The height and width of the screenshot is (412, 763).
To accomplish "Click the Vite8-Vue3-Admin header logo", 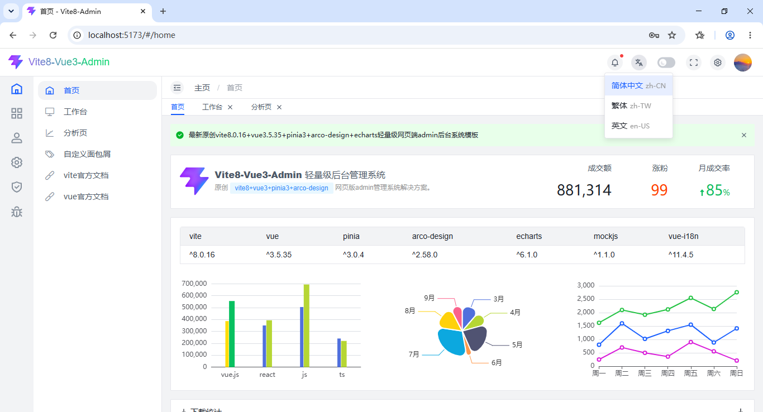I will pyautogui.click(x=59, y=62).
